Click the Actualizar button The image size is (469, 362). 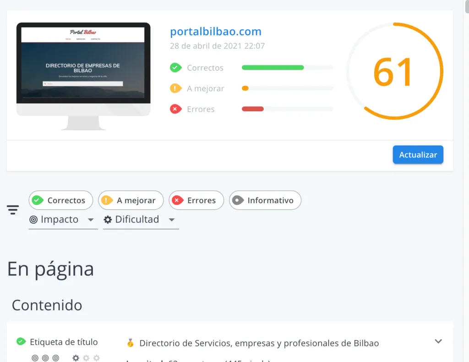[418, 155]
